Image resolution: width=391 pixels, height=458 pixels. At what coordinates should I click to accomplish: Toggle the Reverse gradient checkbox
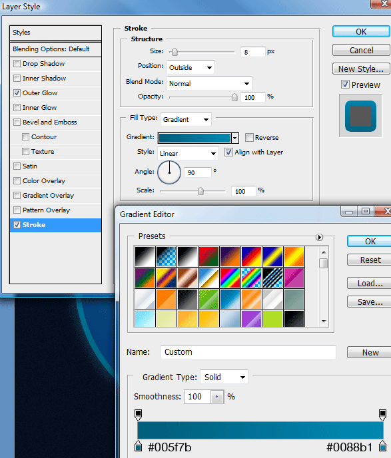pyautogui.click(x=249, y=137)
